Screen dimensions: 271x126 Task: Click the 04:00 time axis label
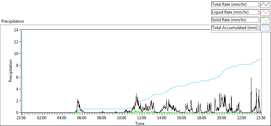click(x=62, y=118)
